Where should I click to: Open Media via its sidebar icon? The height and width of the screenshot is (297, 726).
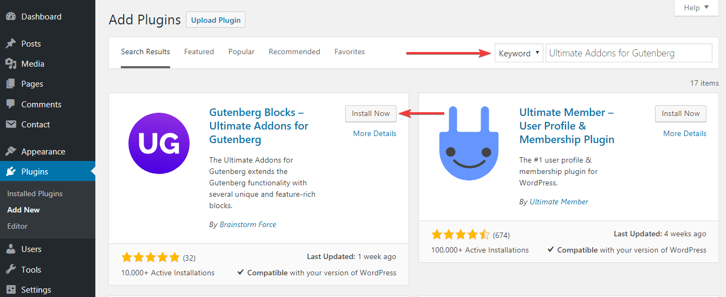coord(11,64)
